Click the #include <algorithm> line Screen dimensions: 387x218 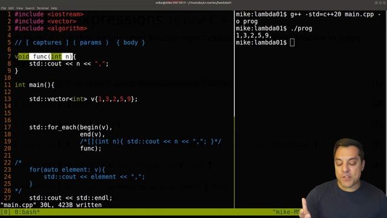51,28
